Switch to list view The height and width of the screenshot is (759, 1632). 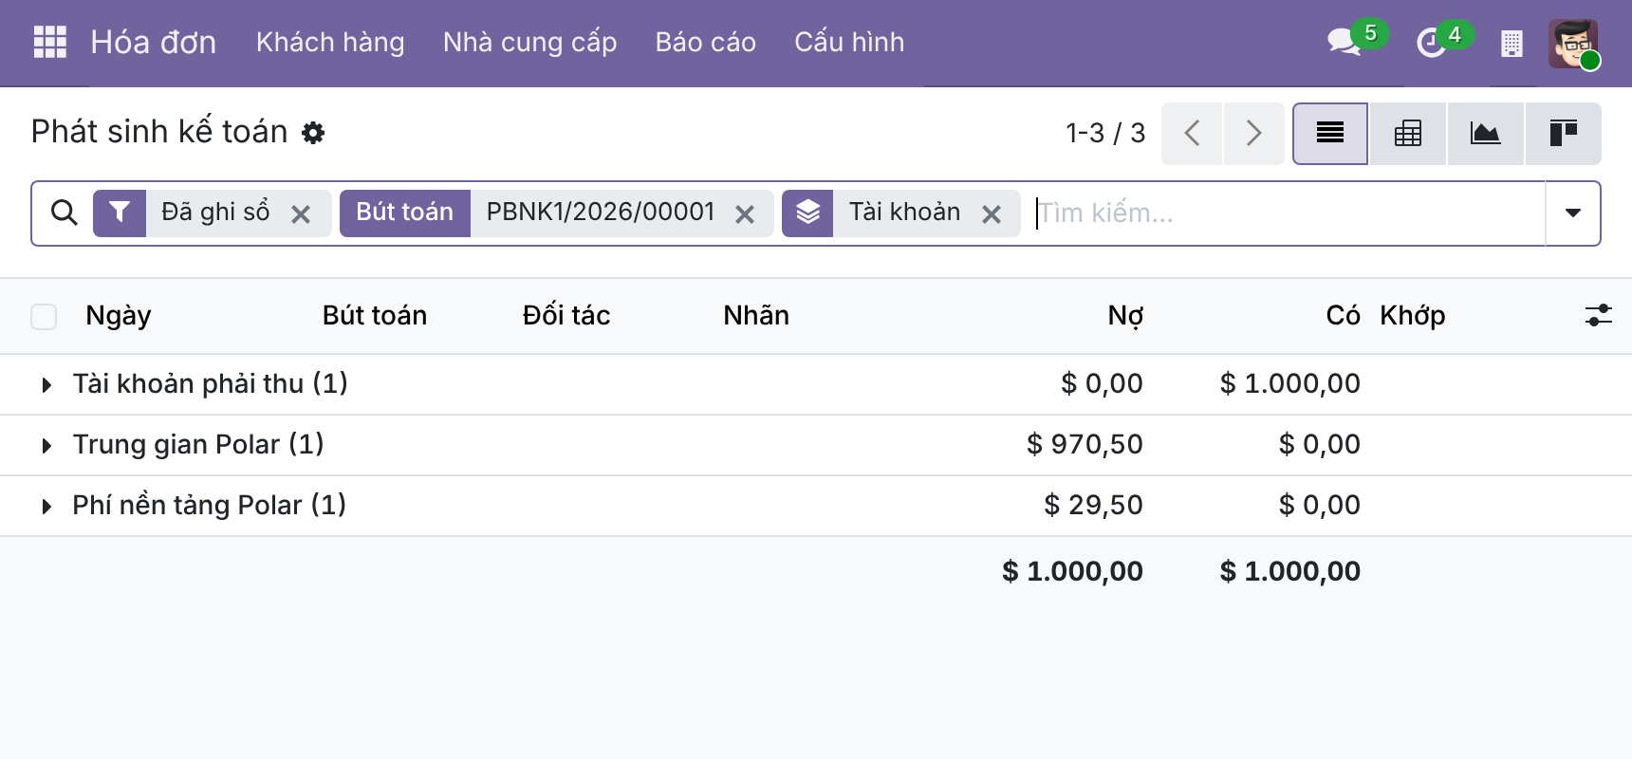point(1330,133)
